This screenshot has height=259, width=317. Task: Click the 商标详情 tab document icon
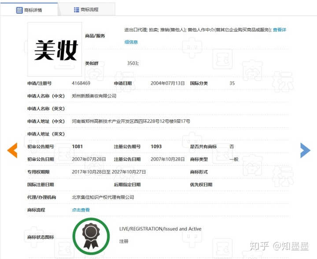point(19,10)
